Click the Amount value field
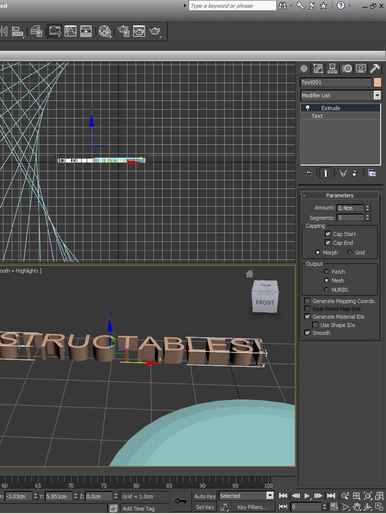Viewport: 386px width, 514px height. click(350, 208)
